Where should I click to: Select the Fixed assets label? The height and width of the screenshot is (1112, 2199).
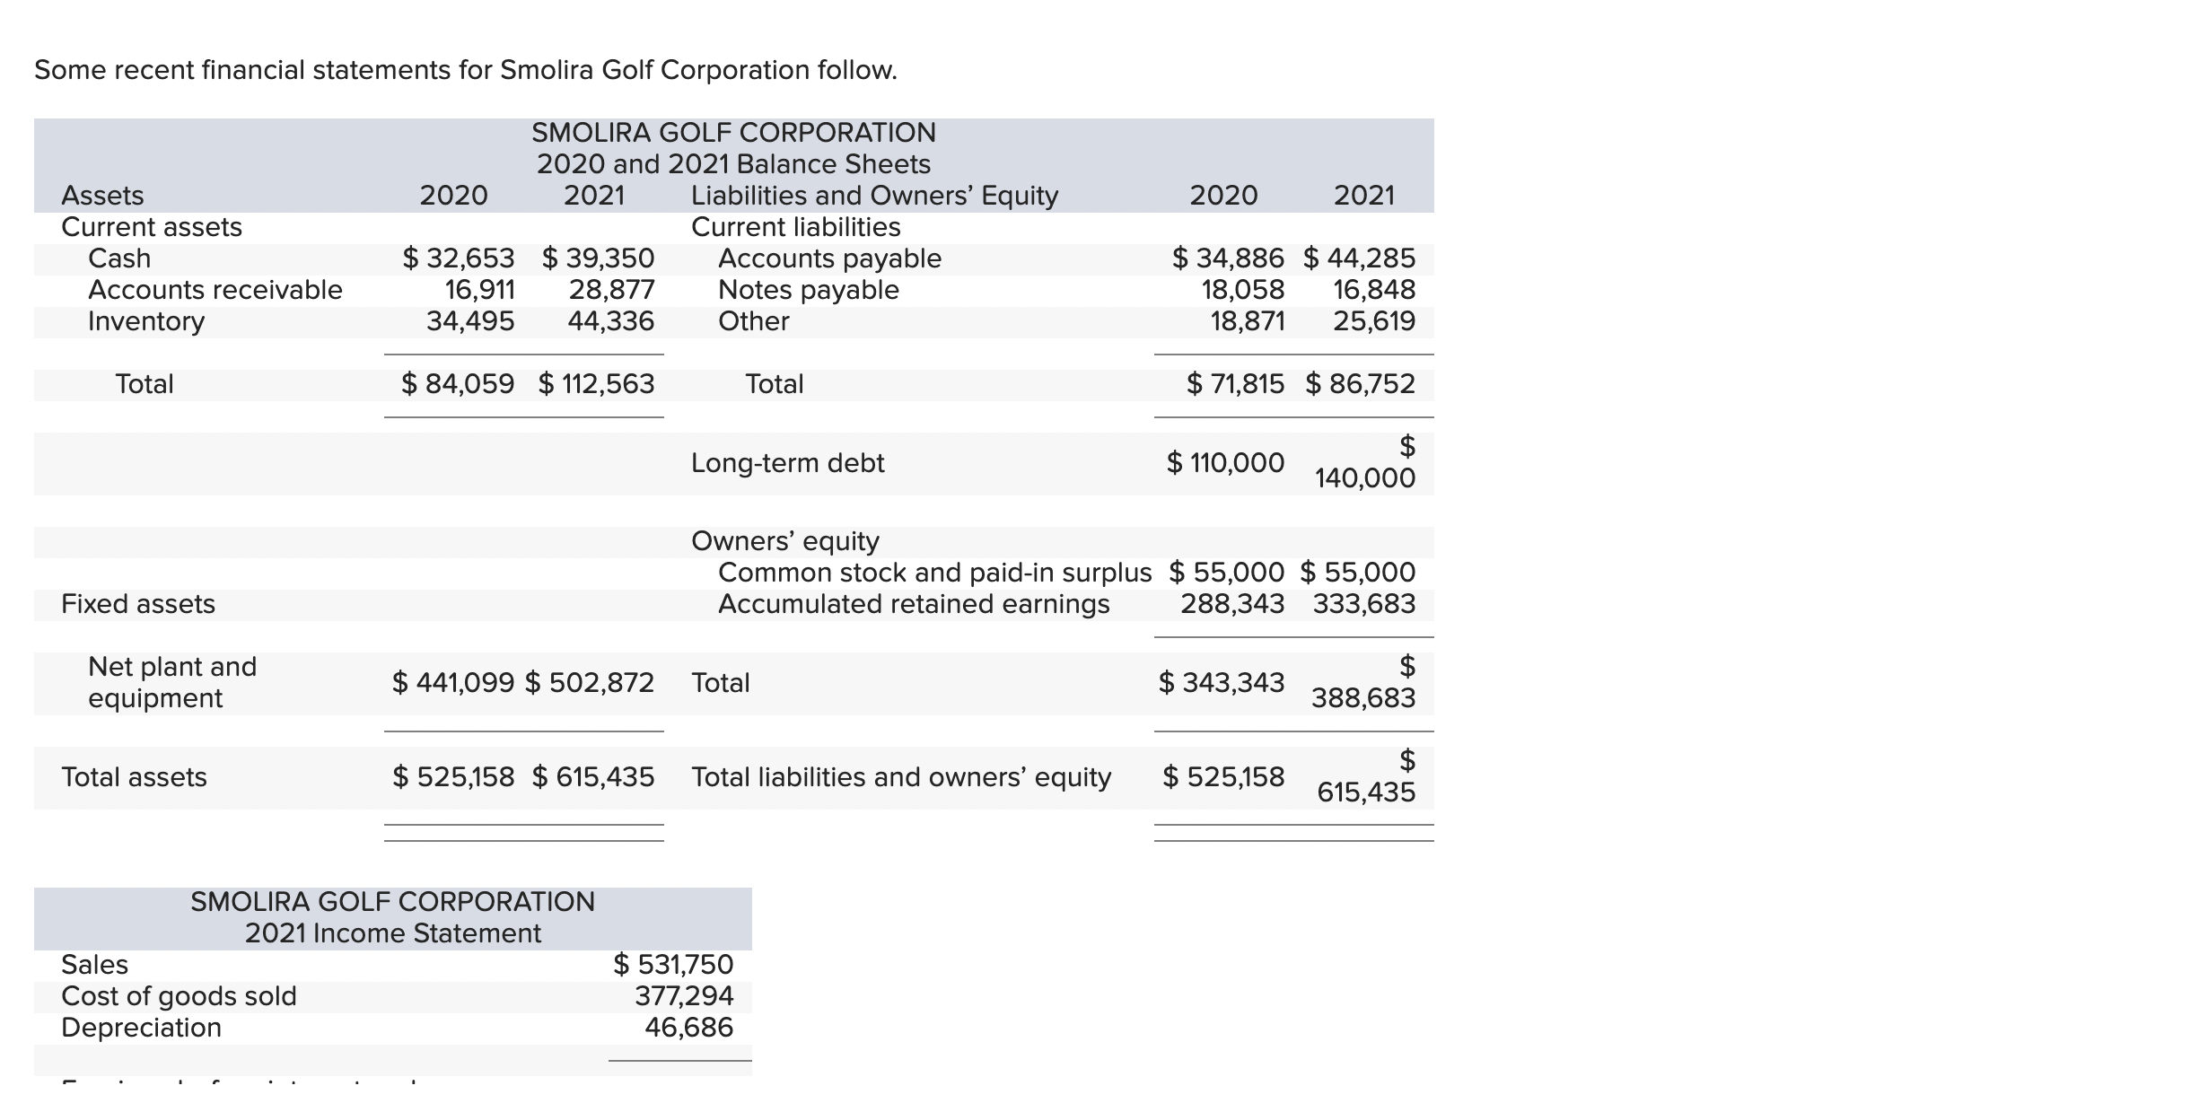(x=138, y=604)
